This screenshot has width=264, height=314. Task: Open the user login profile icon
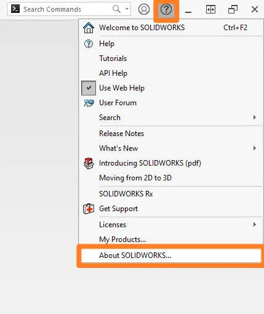point(144,9)
